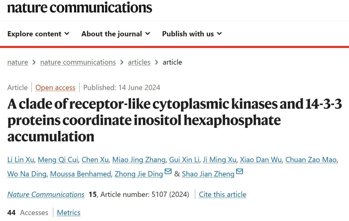Expand the Explore content dropdown
This screenshot has width=349, height=221.
(x=38, y=34)
